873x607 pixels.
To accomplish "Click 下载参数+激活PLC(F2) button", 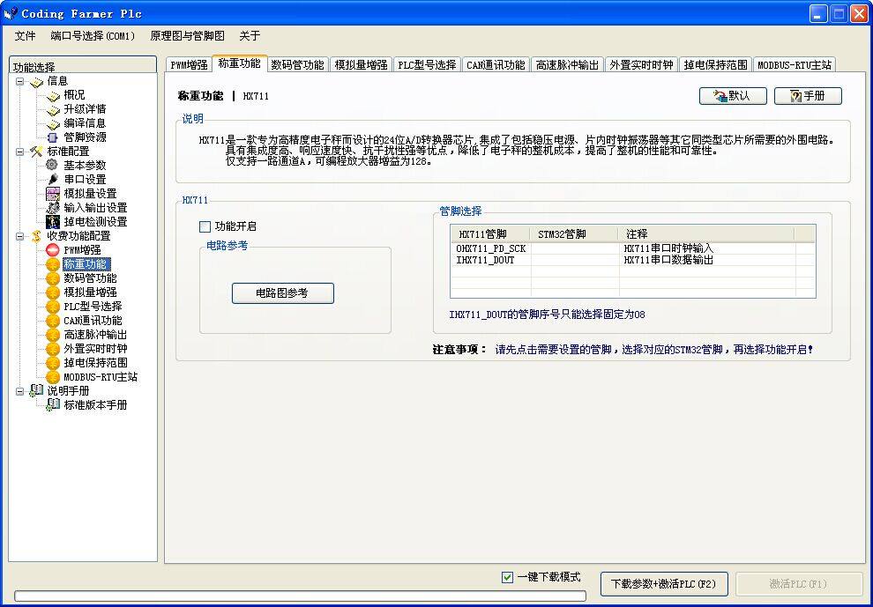I will pyautogui.click(x=664, y=583).
